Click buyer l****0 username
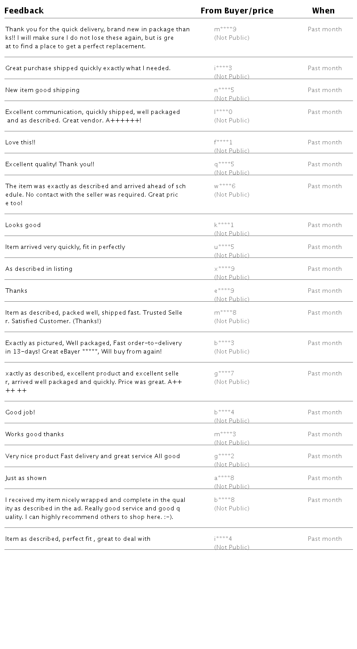The height and width of the screenshot is (649, 357). coord(223,112)
